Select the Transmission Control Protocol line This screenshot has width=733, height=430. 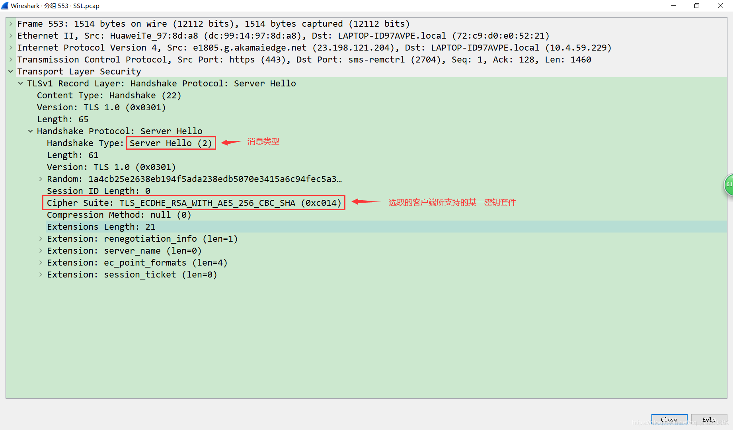tap(304, 60)
